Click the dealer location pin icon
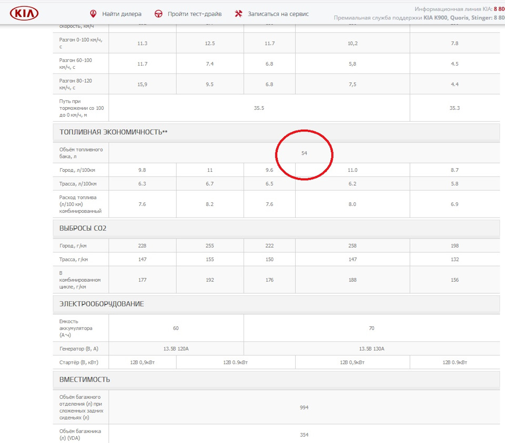The height and width of the screenshot is (443, 505). tap(93, 14)
